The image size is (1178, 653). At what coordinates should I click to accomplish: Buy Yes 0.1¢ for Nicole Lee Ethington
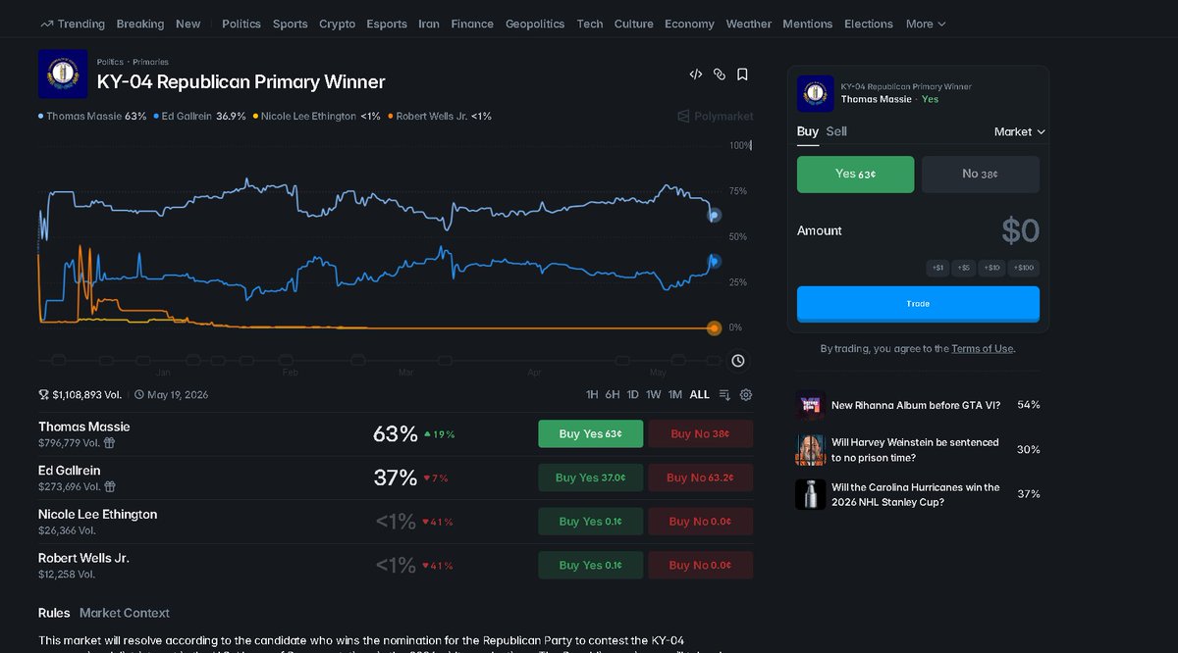(x=591, y=522)
